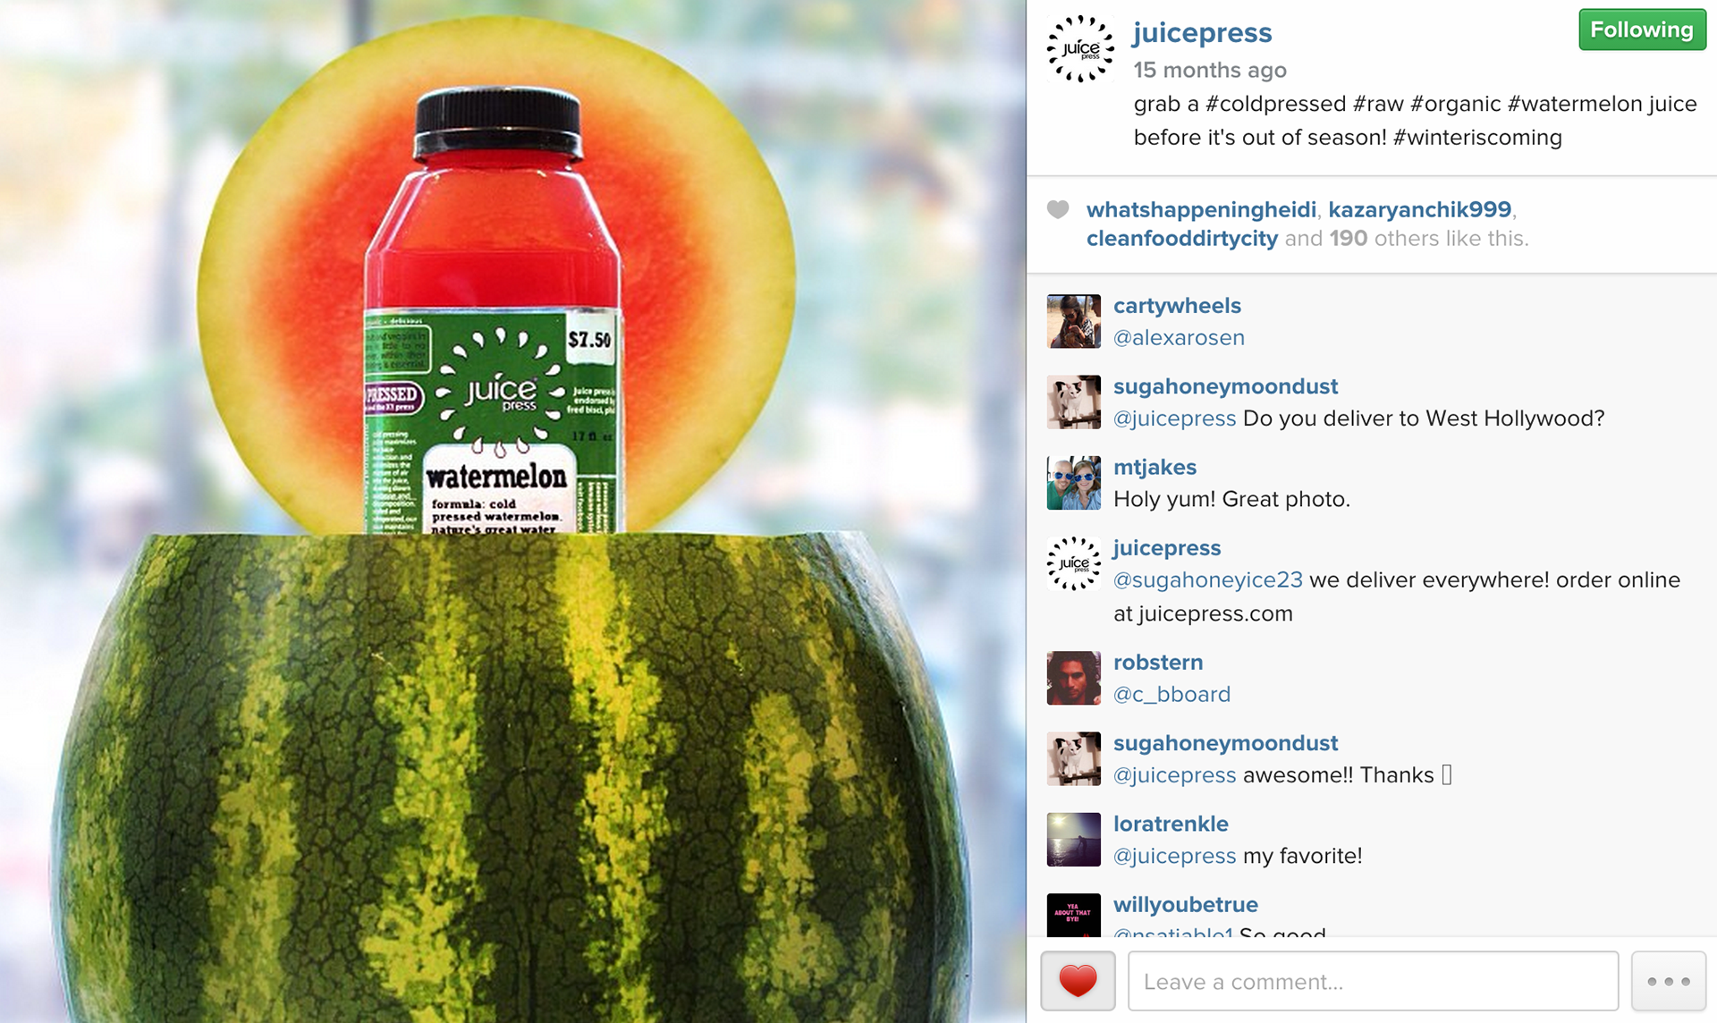This screenshot has width=1717, height=1023.
Task: Open loratrenkle profile avatar
Action: 1073,839
